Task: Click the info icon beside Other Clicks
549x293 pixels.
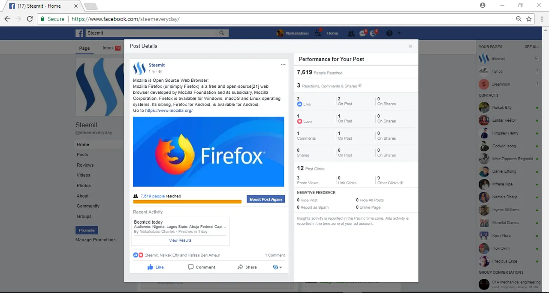Action: pos(401,182)
